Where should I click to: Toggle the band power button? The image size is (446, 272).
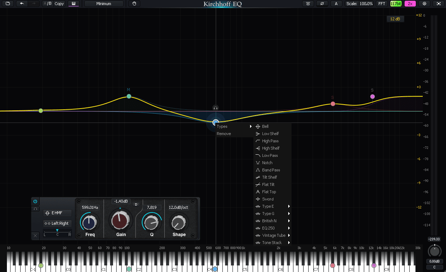(35, 201)
